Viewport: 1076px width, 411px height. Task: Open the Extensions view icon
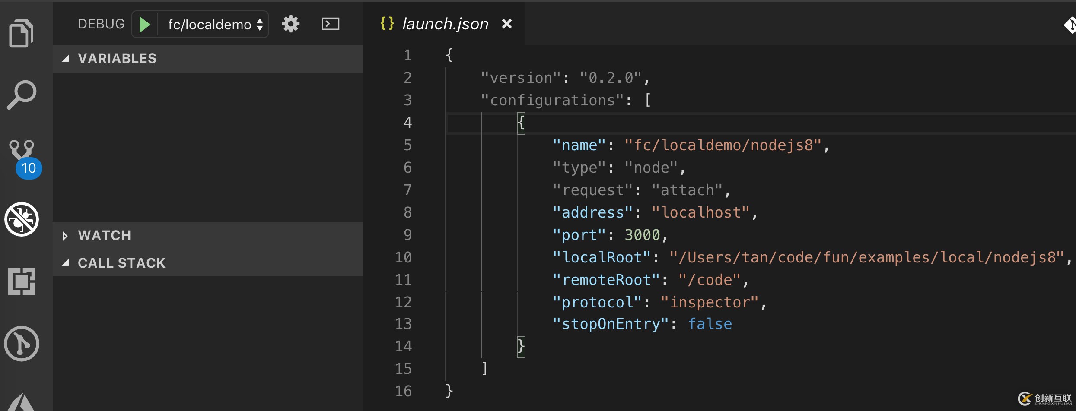22,281
